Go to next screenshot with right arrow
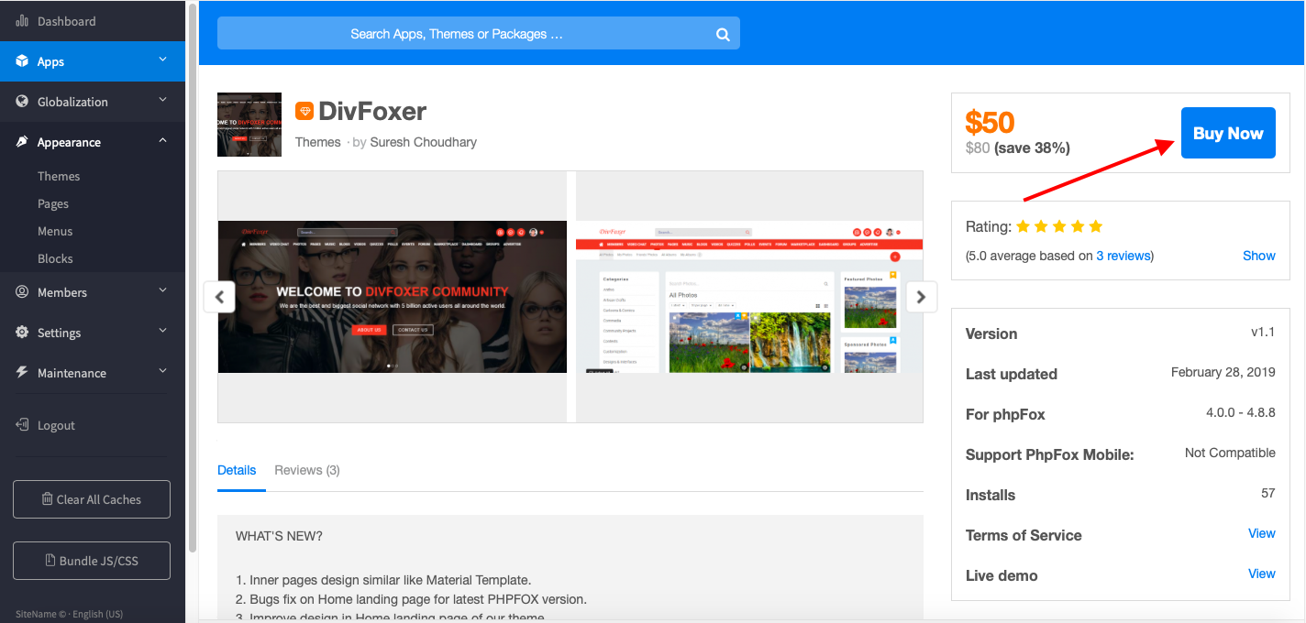1306x623 pixels. pyautogui.click(x=922, y=297)
